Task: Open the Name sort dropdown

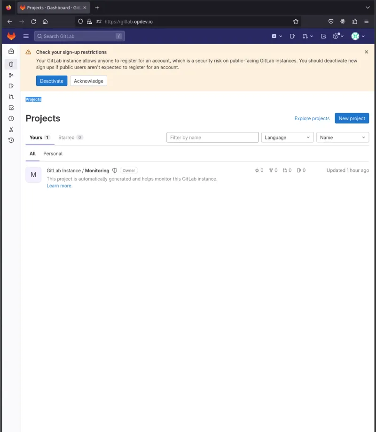Action: pyautogui.click(x=342, y=137)
